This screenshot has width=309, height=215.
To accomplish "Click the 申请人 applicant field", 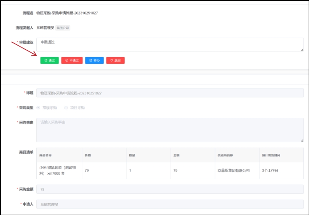I will pos(169,204).
